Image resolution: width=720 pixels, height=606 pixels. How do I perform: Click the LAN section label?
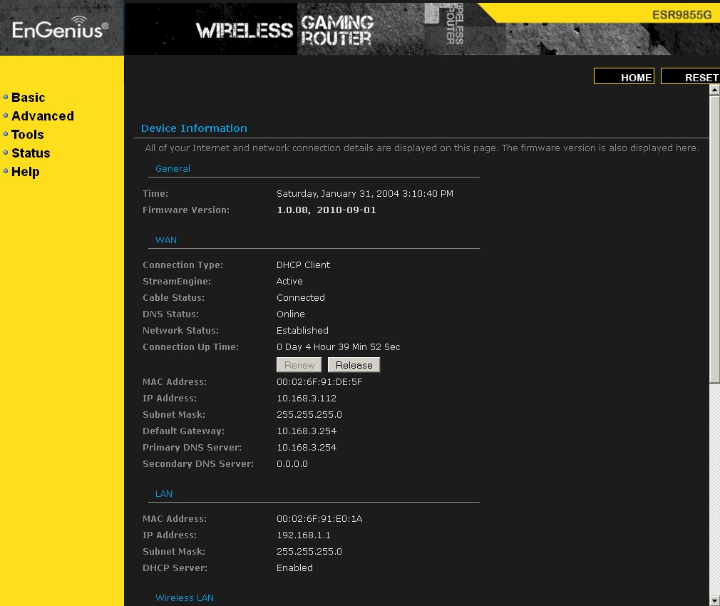point(163,493)
